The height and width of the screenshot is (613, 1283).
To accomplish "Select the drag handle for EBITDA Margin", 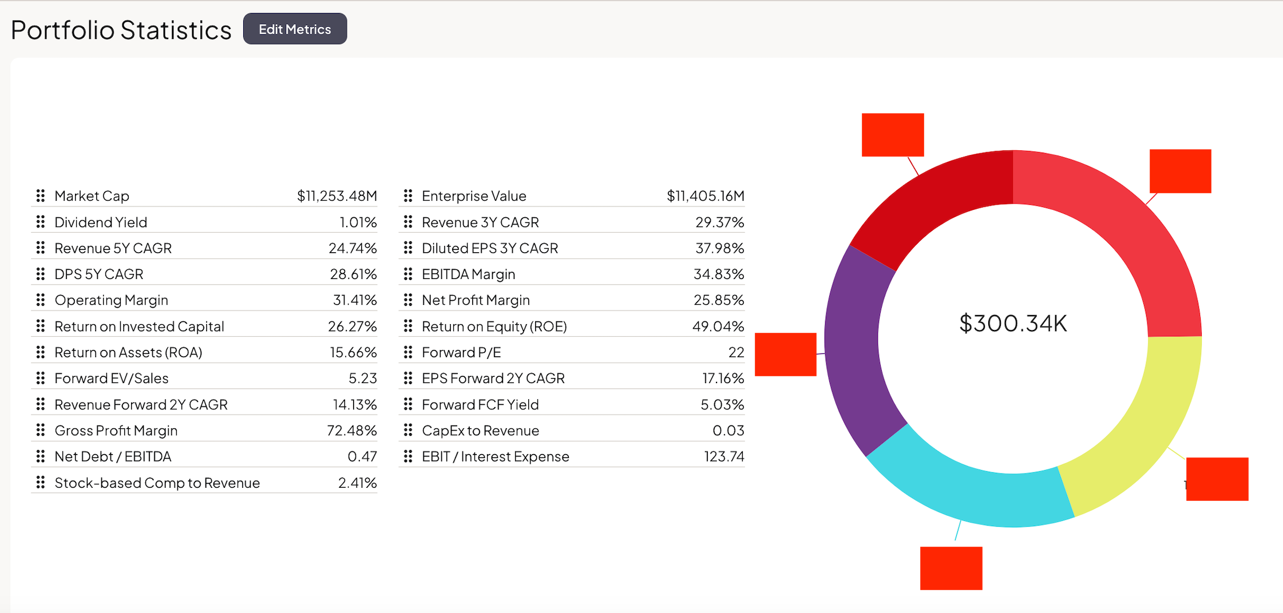I will tap(408, 274).
